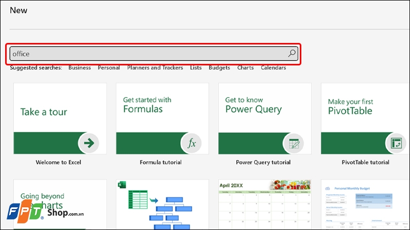Open the organization chart diagram template
Screen dimensions: 410x230
[162, 204]
